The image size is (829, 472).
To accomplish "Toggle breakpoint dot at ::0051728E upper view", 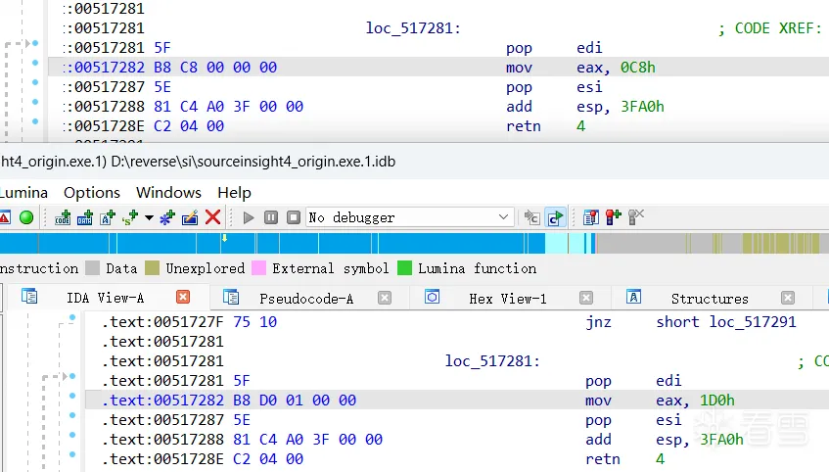I will pyautogui.click(x=35, y=121).
